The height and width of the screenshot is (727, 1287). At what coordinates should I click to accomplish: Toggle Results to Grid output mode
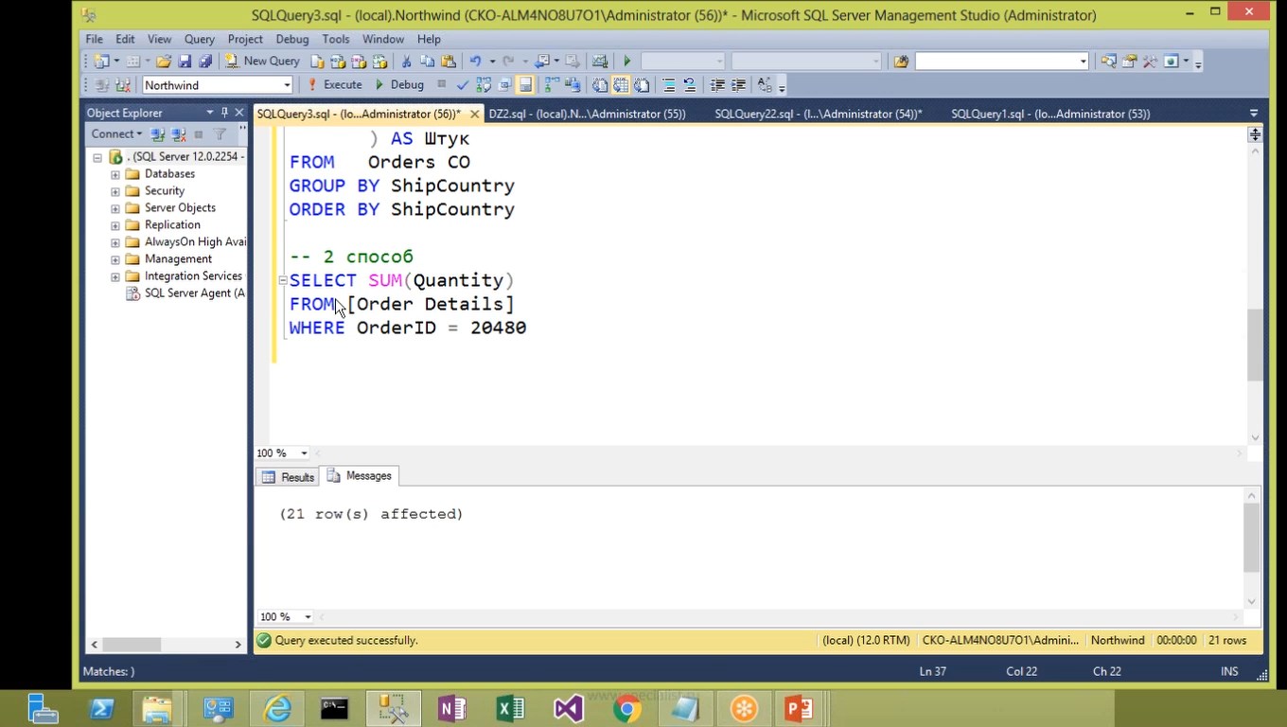click(621, 85)
